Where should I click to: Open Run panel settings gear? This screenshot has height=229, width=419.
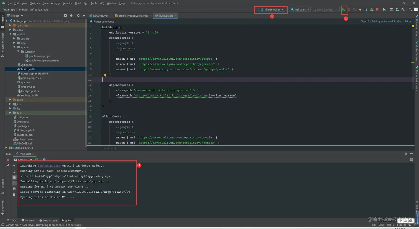tap(406, 154)
